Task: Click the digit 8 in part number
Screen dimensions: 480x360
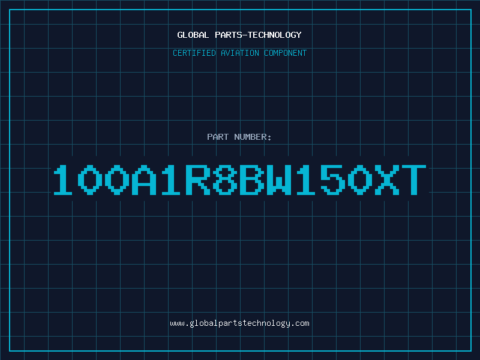Action: click(x=224, y=179)
